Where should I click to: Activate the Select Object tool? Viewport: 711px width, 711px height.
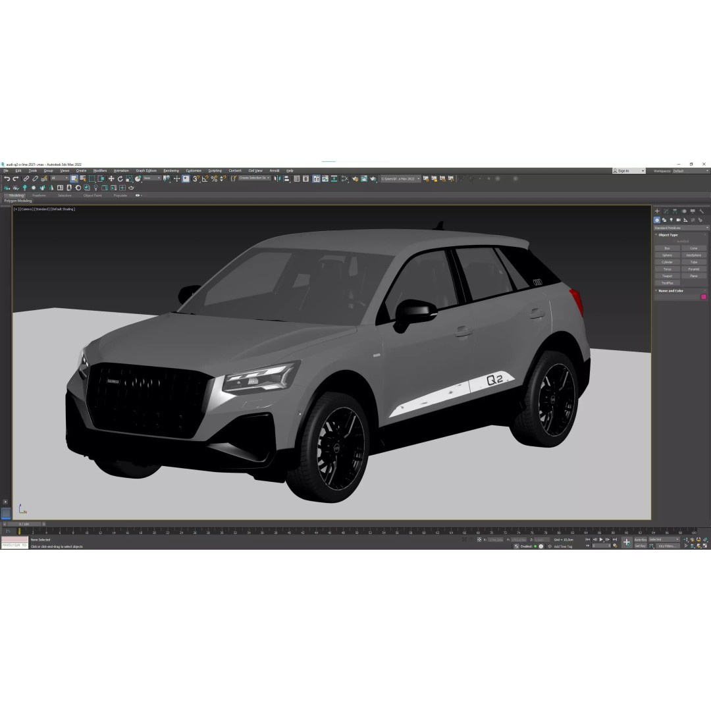pos(74,179)
